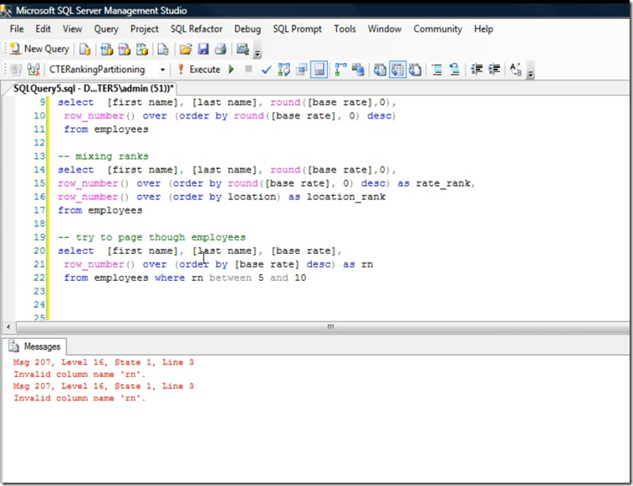Screen dimensions: 633x486
Task: Open an Analysis Services DMX Query
Action: 124,50
